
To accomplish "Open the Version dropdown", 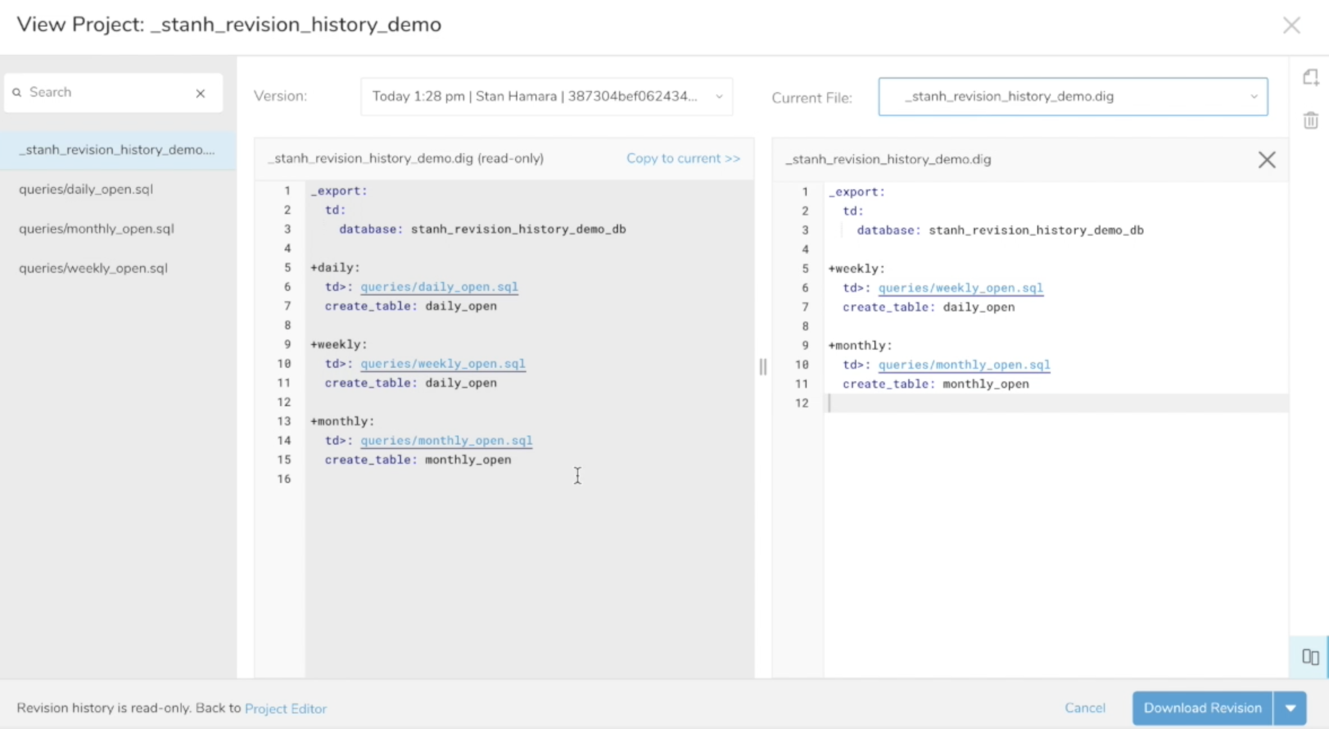I will pos(546,96).
